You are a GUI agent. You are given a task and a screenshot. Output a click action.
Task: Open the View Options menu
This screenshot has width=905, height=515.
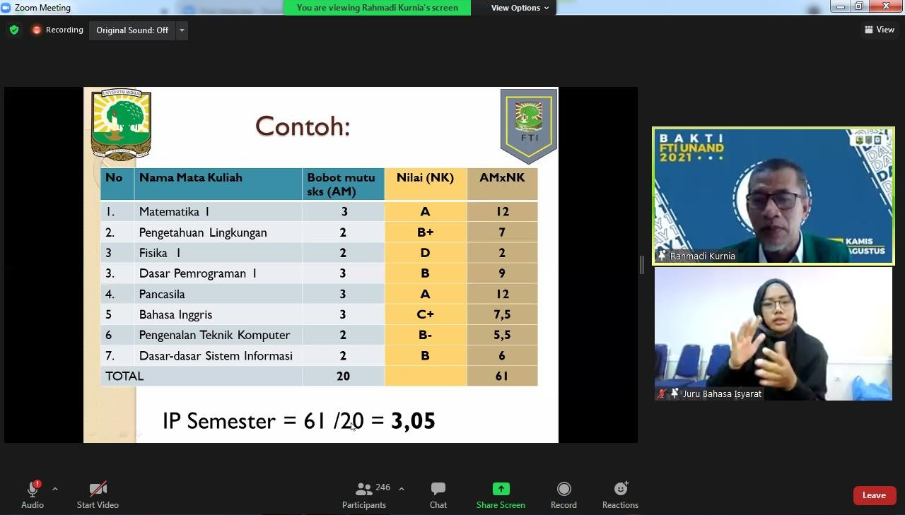[520, 8]
